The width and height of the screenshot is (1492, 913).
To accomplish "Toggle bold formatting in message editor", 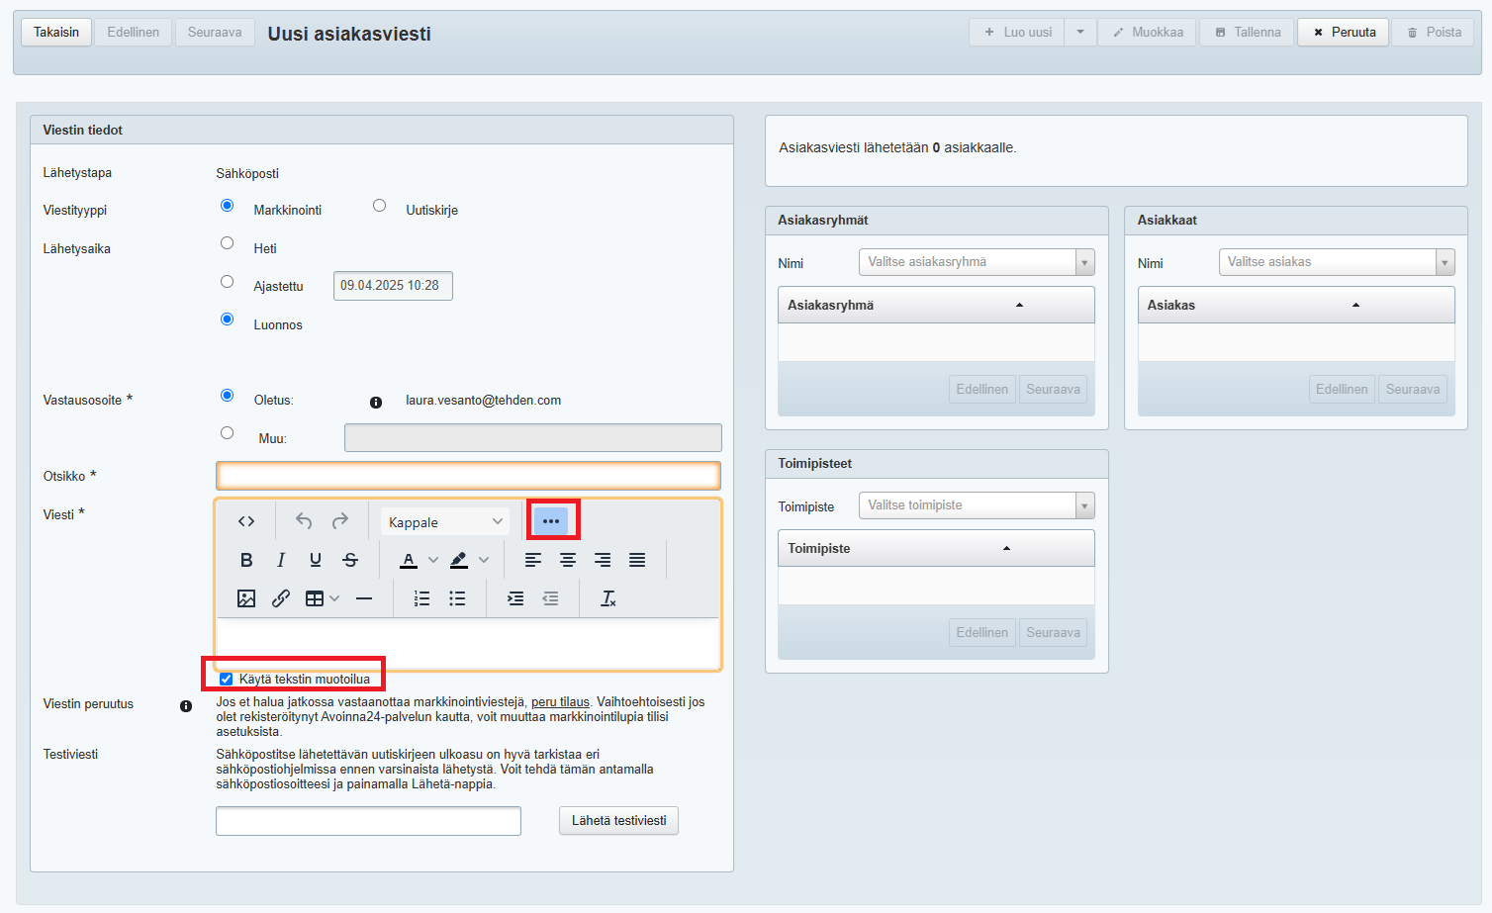I will point(246,560).
